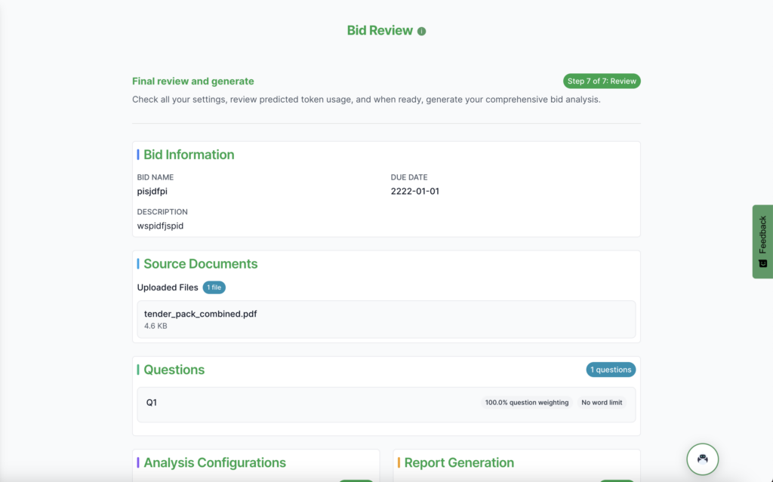
Task: Open the chat assistant floating button
Action: pyautogui.click(x=702, y=459)
